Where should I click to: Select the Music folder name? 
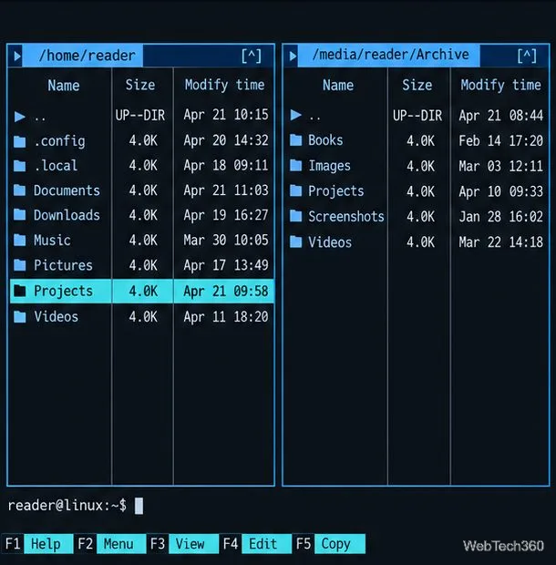click(52, 240)
